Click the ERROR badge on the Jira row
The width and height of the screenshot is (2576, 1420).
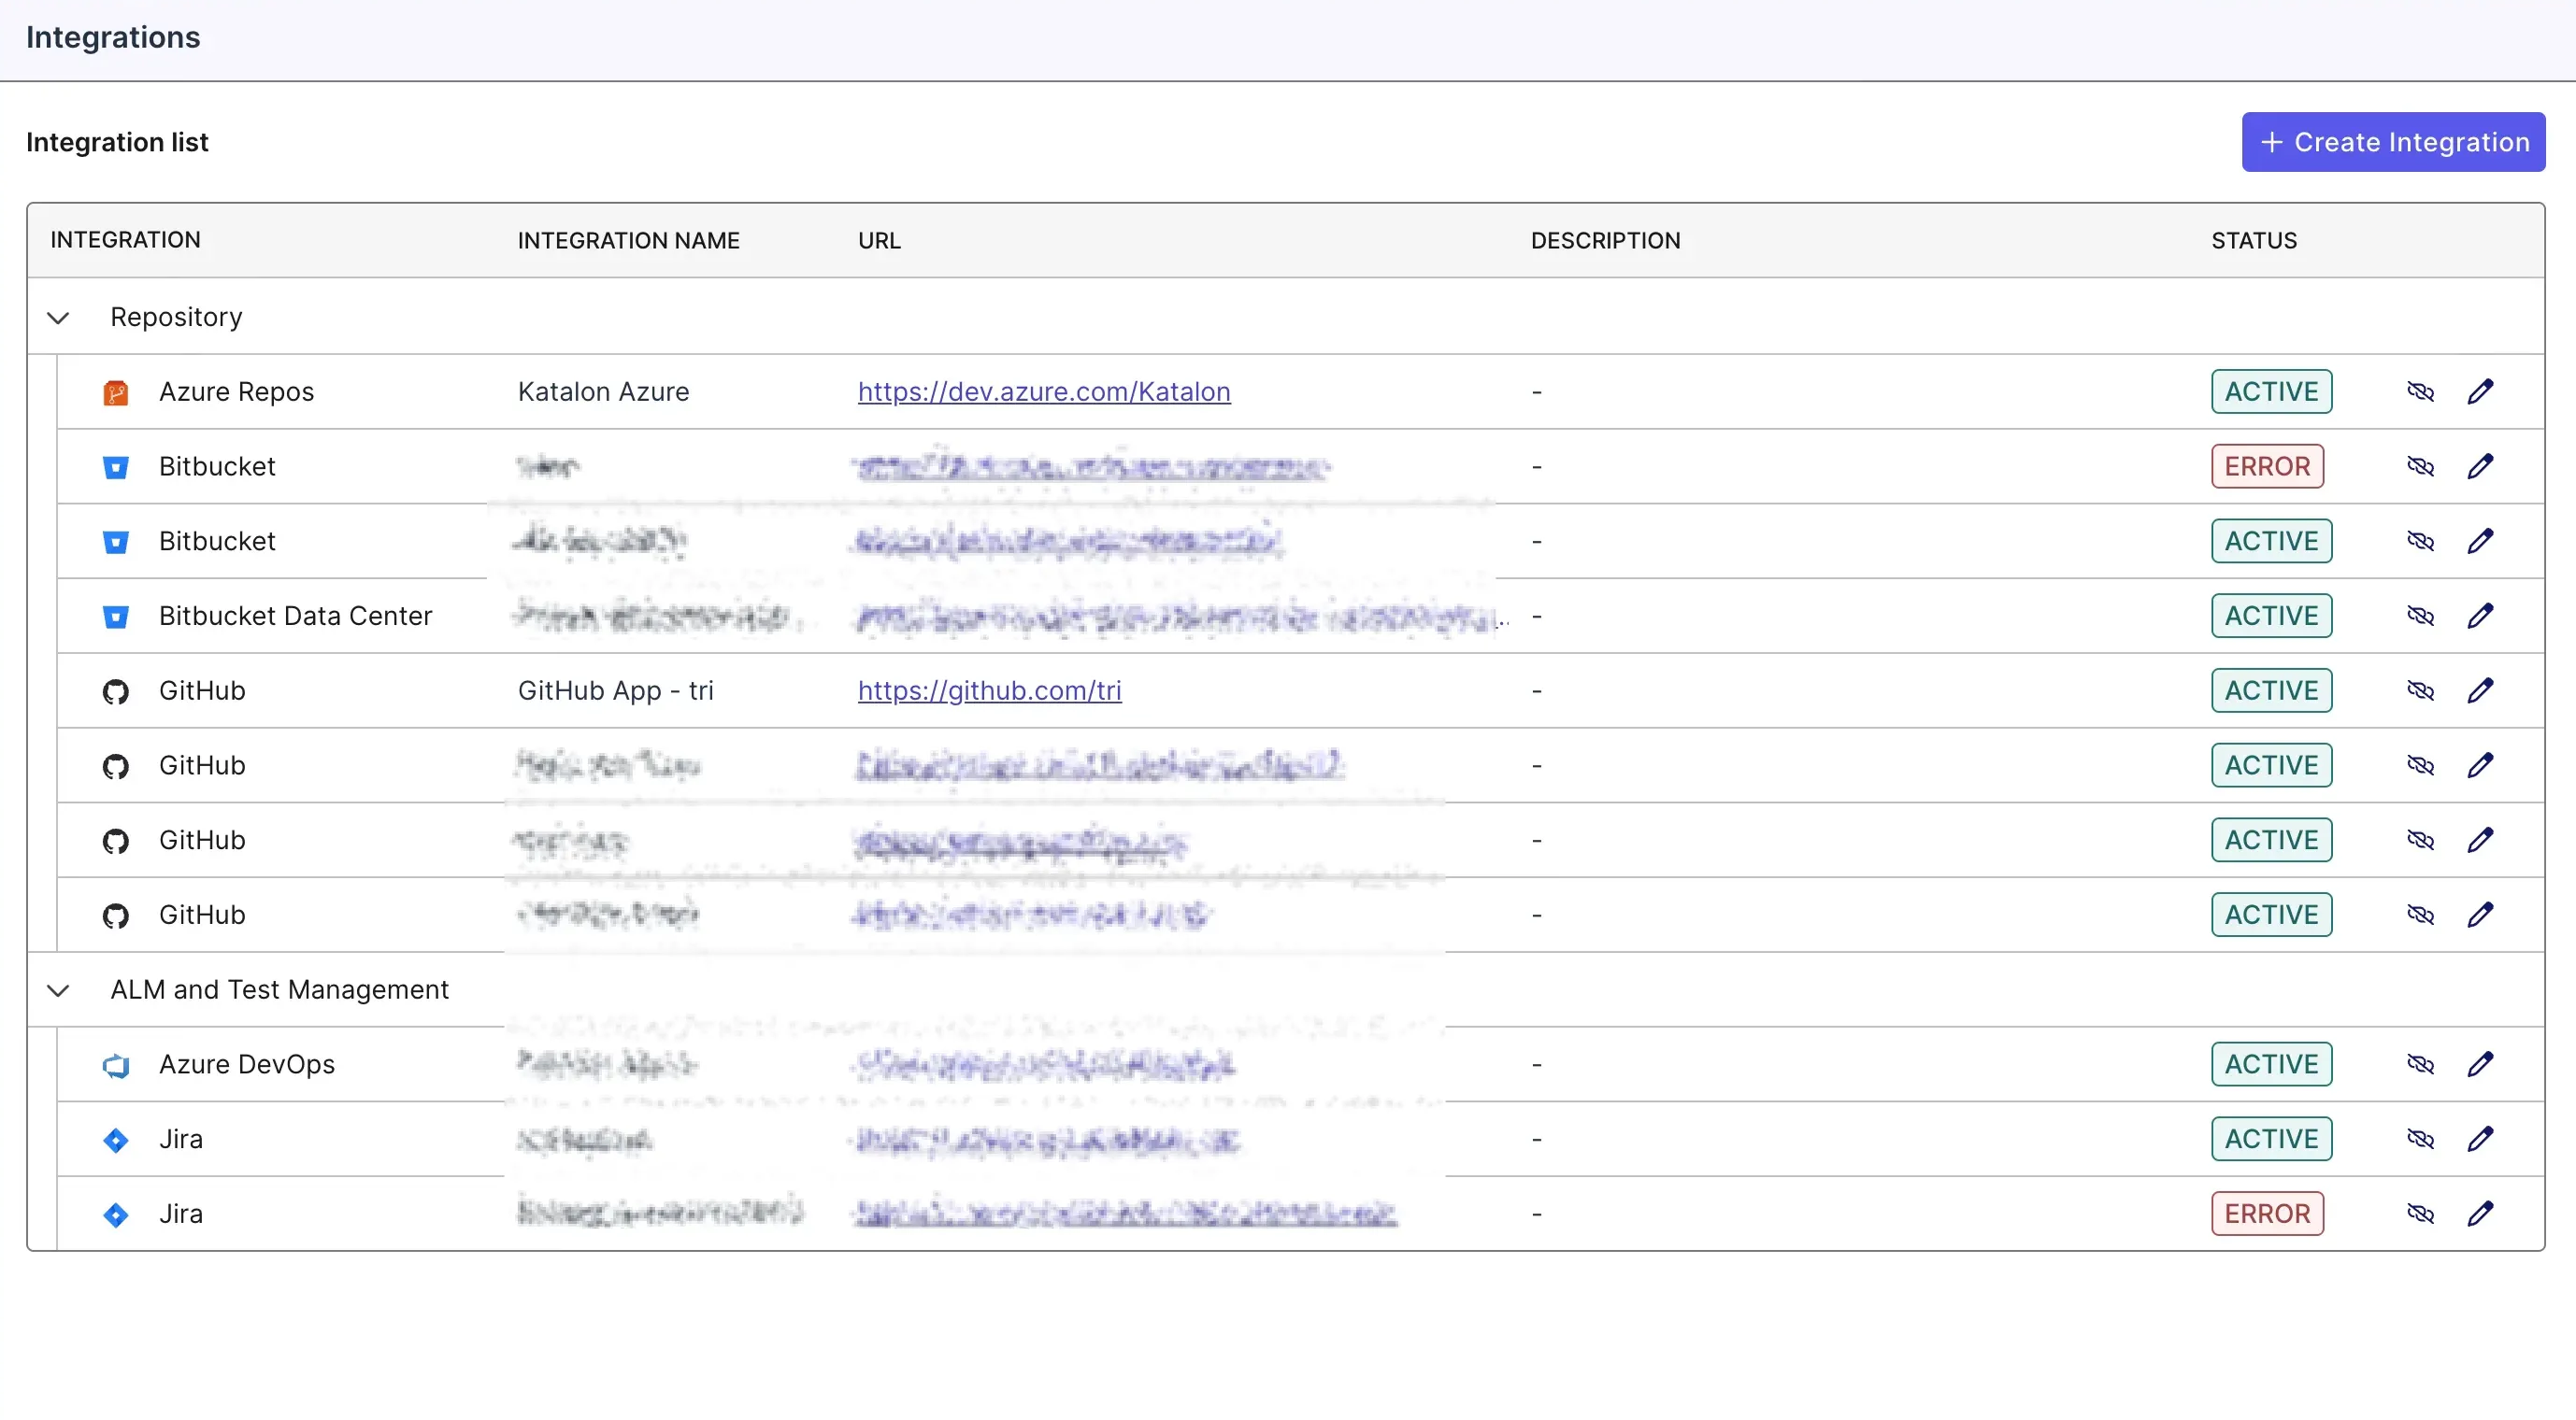2267,1214
